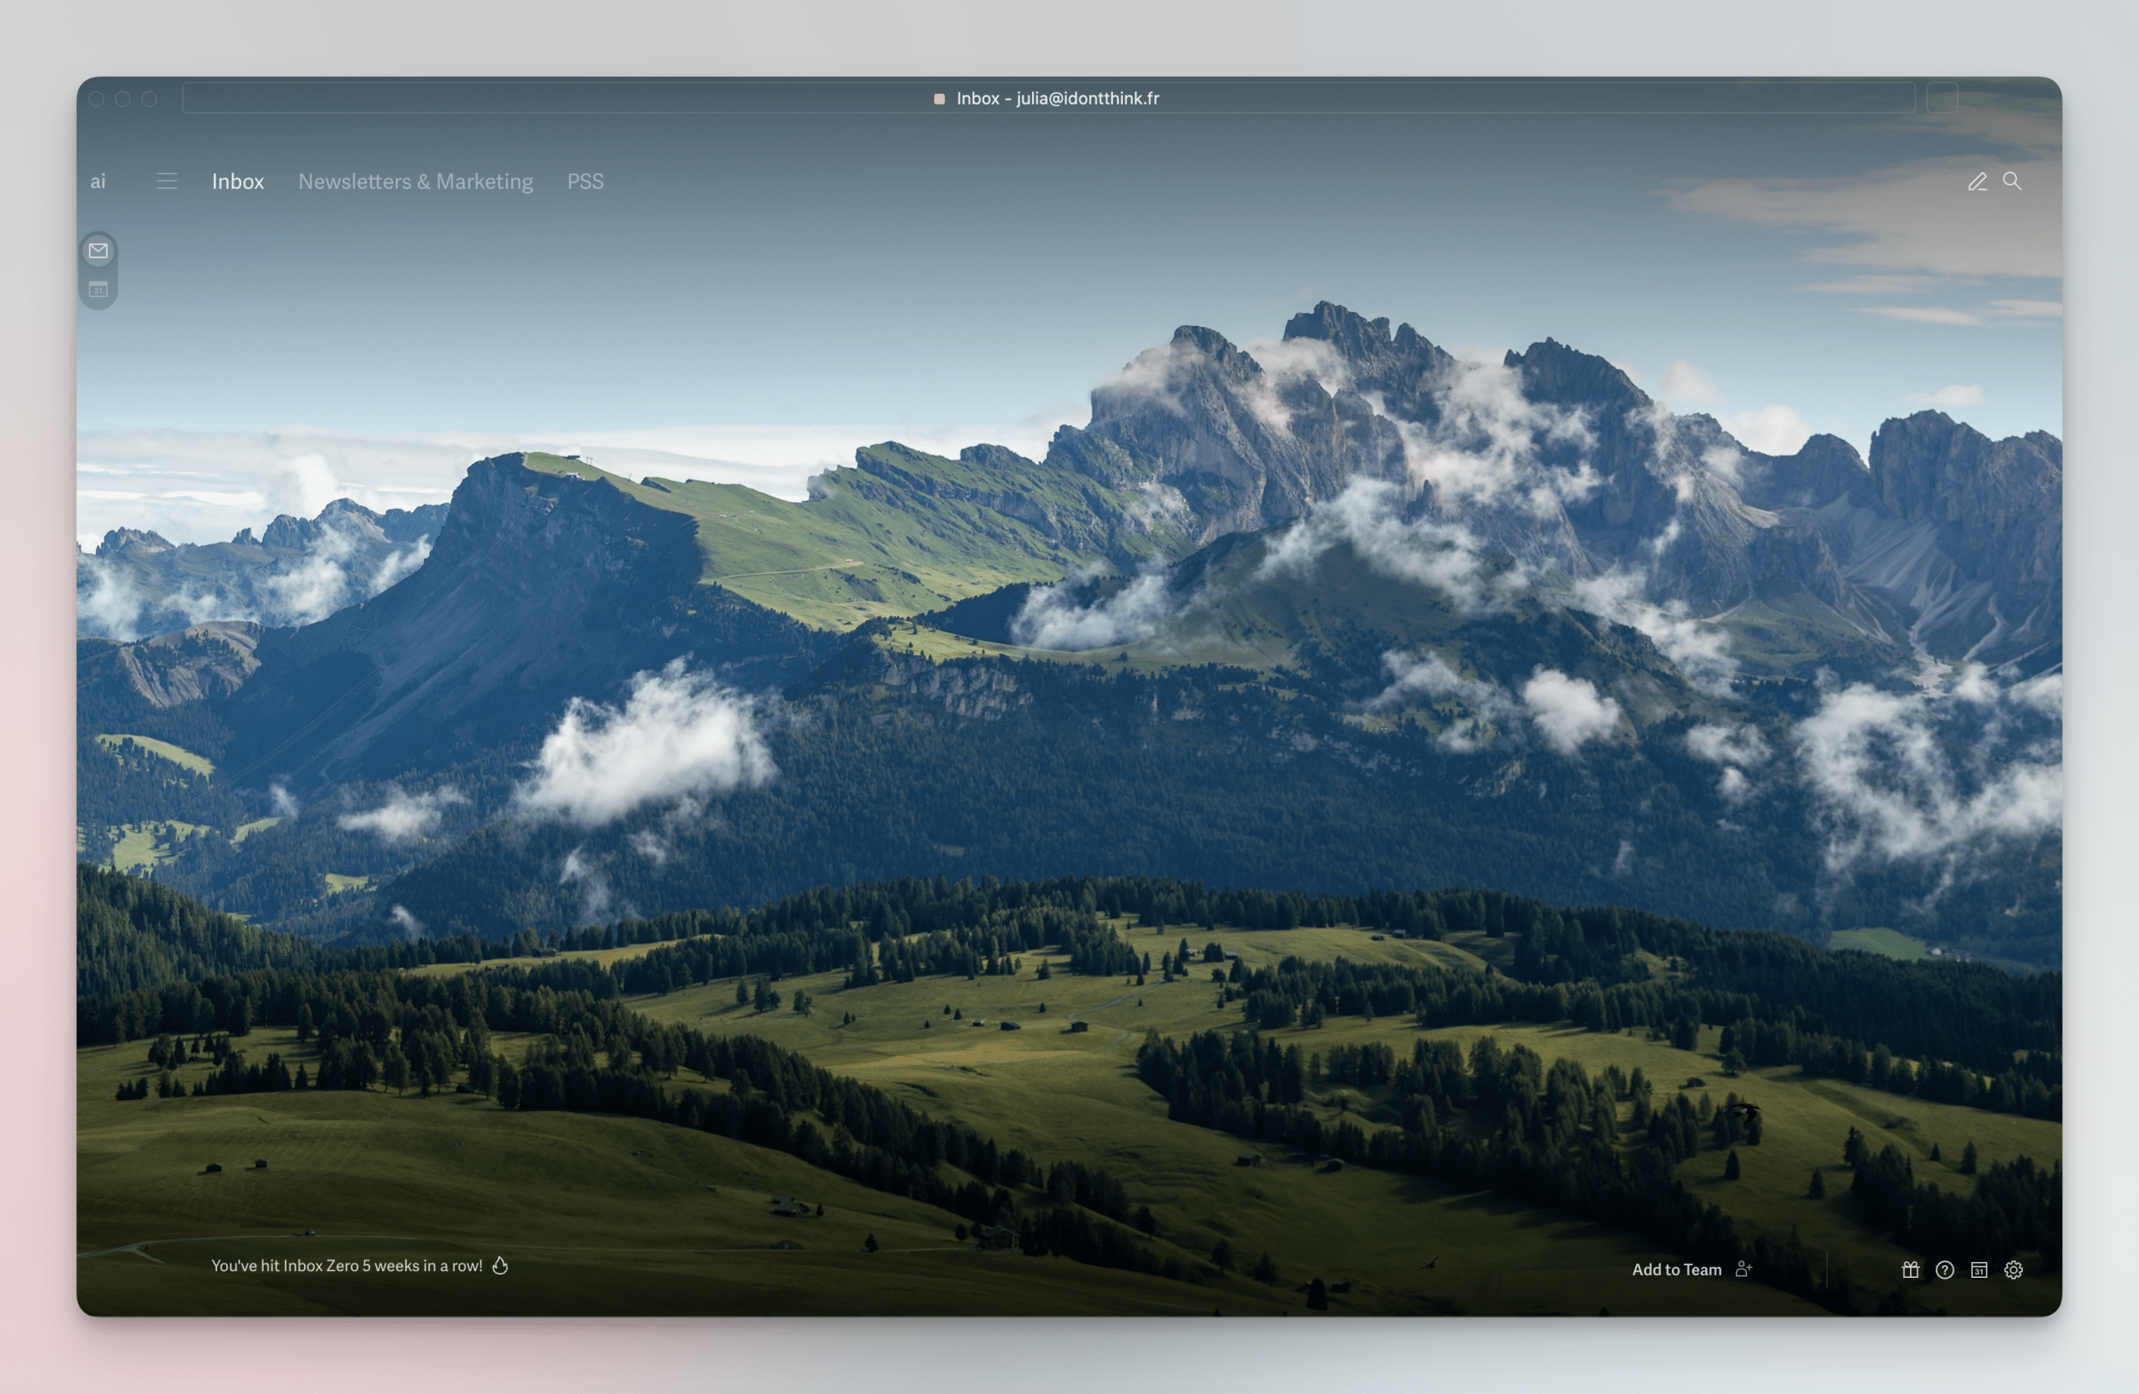Switch to Newsletters & Marketing tab
Viewport: 2139px width, 1394px height.
click(x=415, y=181)
